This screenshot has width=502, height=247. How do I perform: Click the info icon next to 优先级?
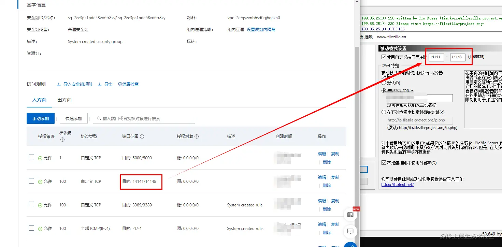click(x=62, y=140)
